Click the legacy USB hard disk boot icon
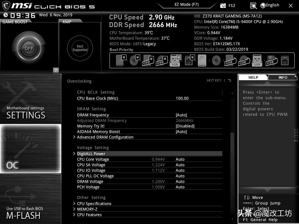 click(x=230, y=60)
